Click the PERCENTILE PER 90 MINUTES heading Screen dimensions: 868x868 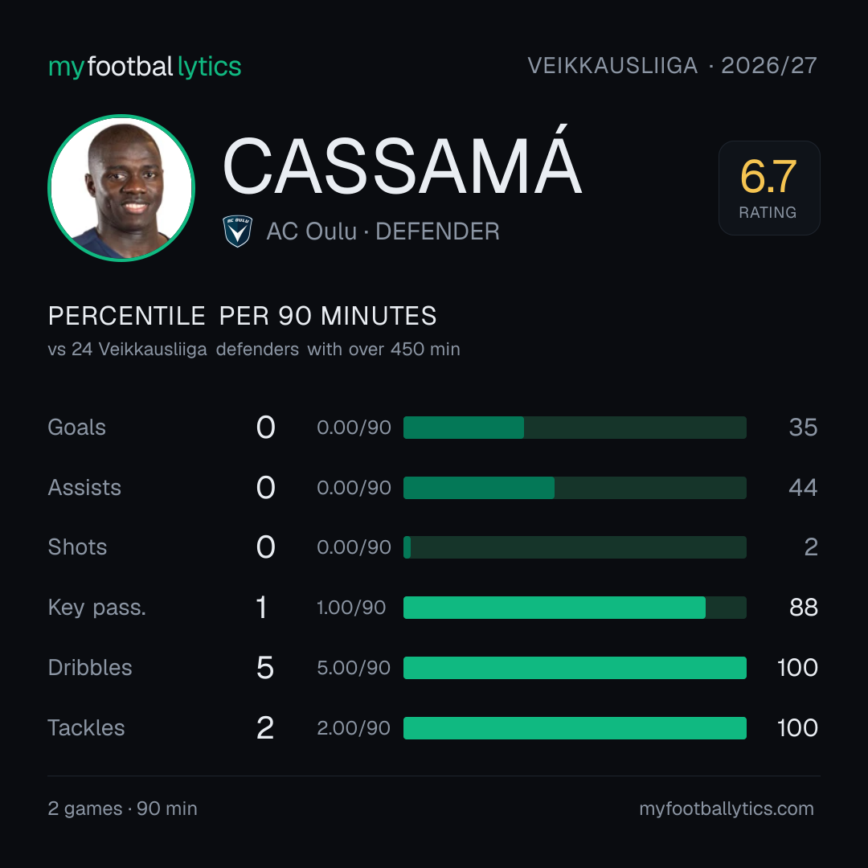click(242, 316)
